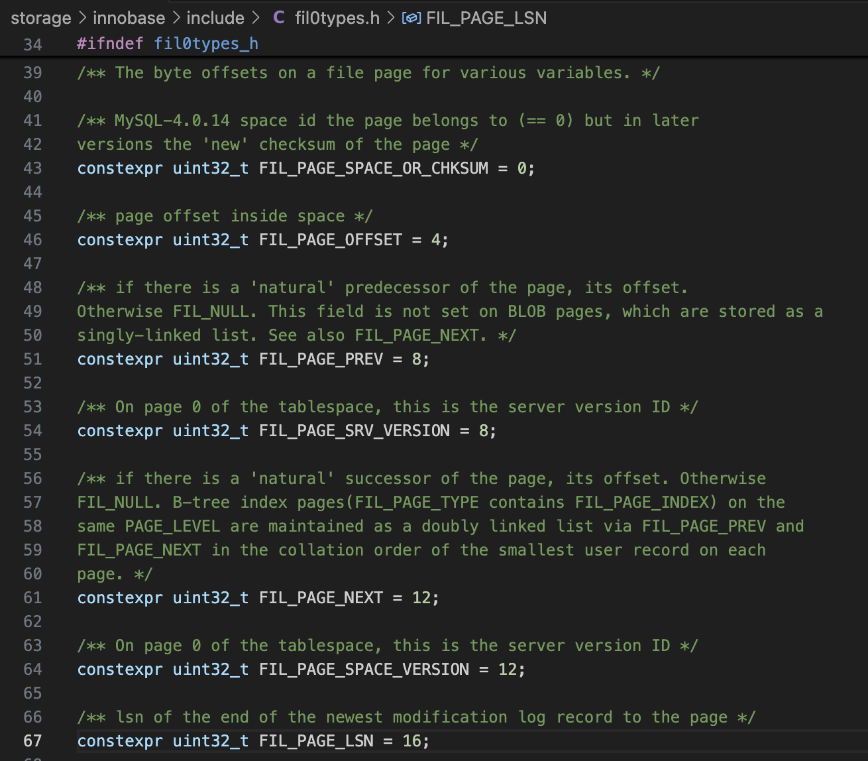Click the C file icon in breadcrumbs
The height and width of the screenshot is (761, 868).
279,17
